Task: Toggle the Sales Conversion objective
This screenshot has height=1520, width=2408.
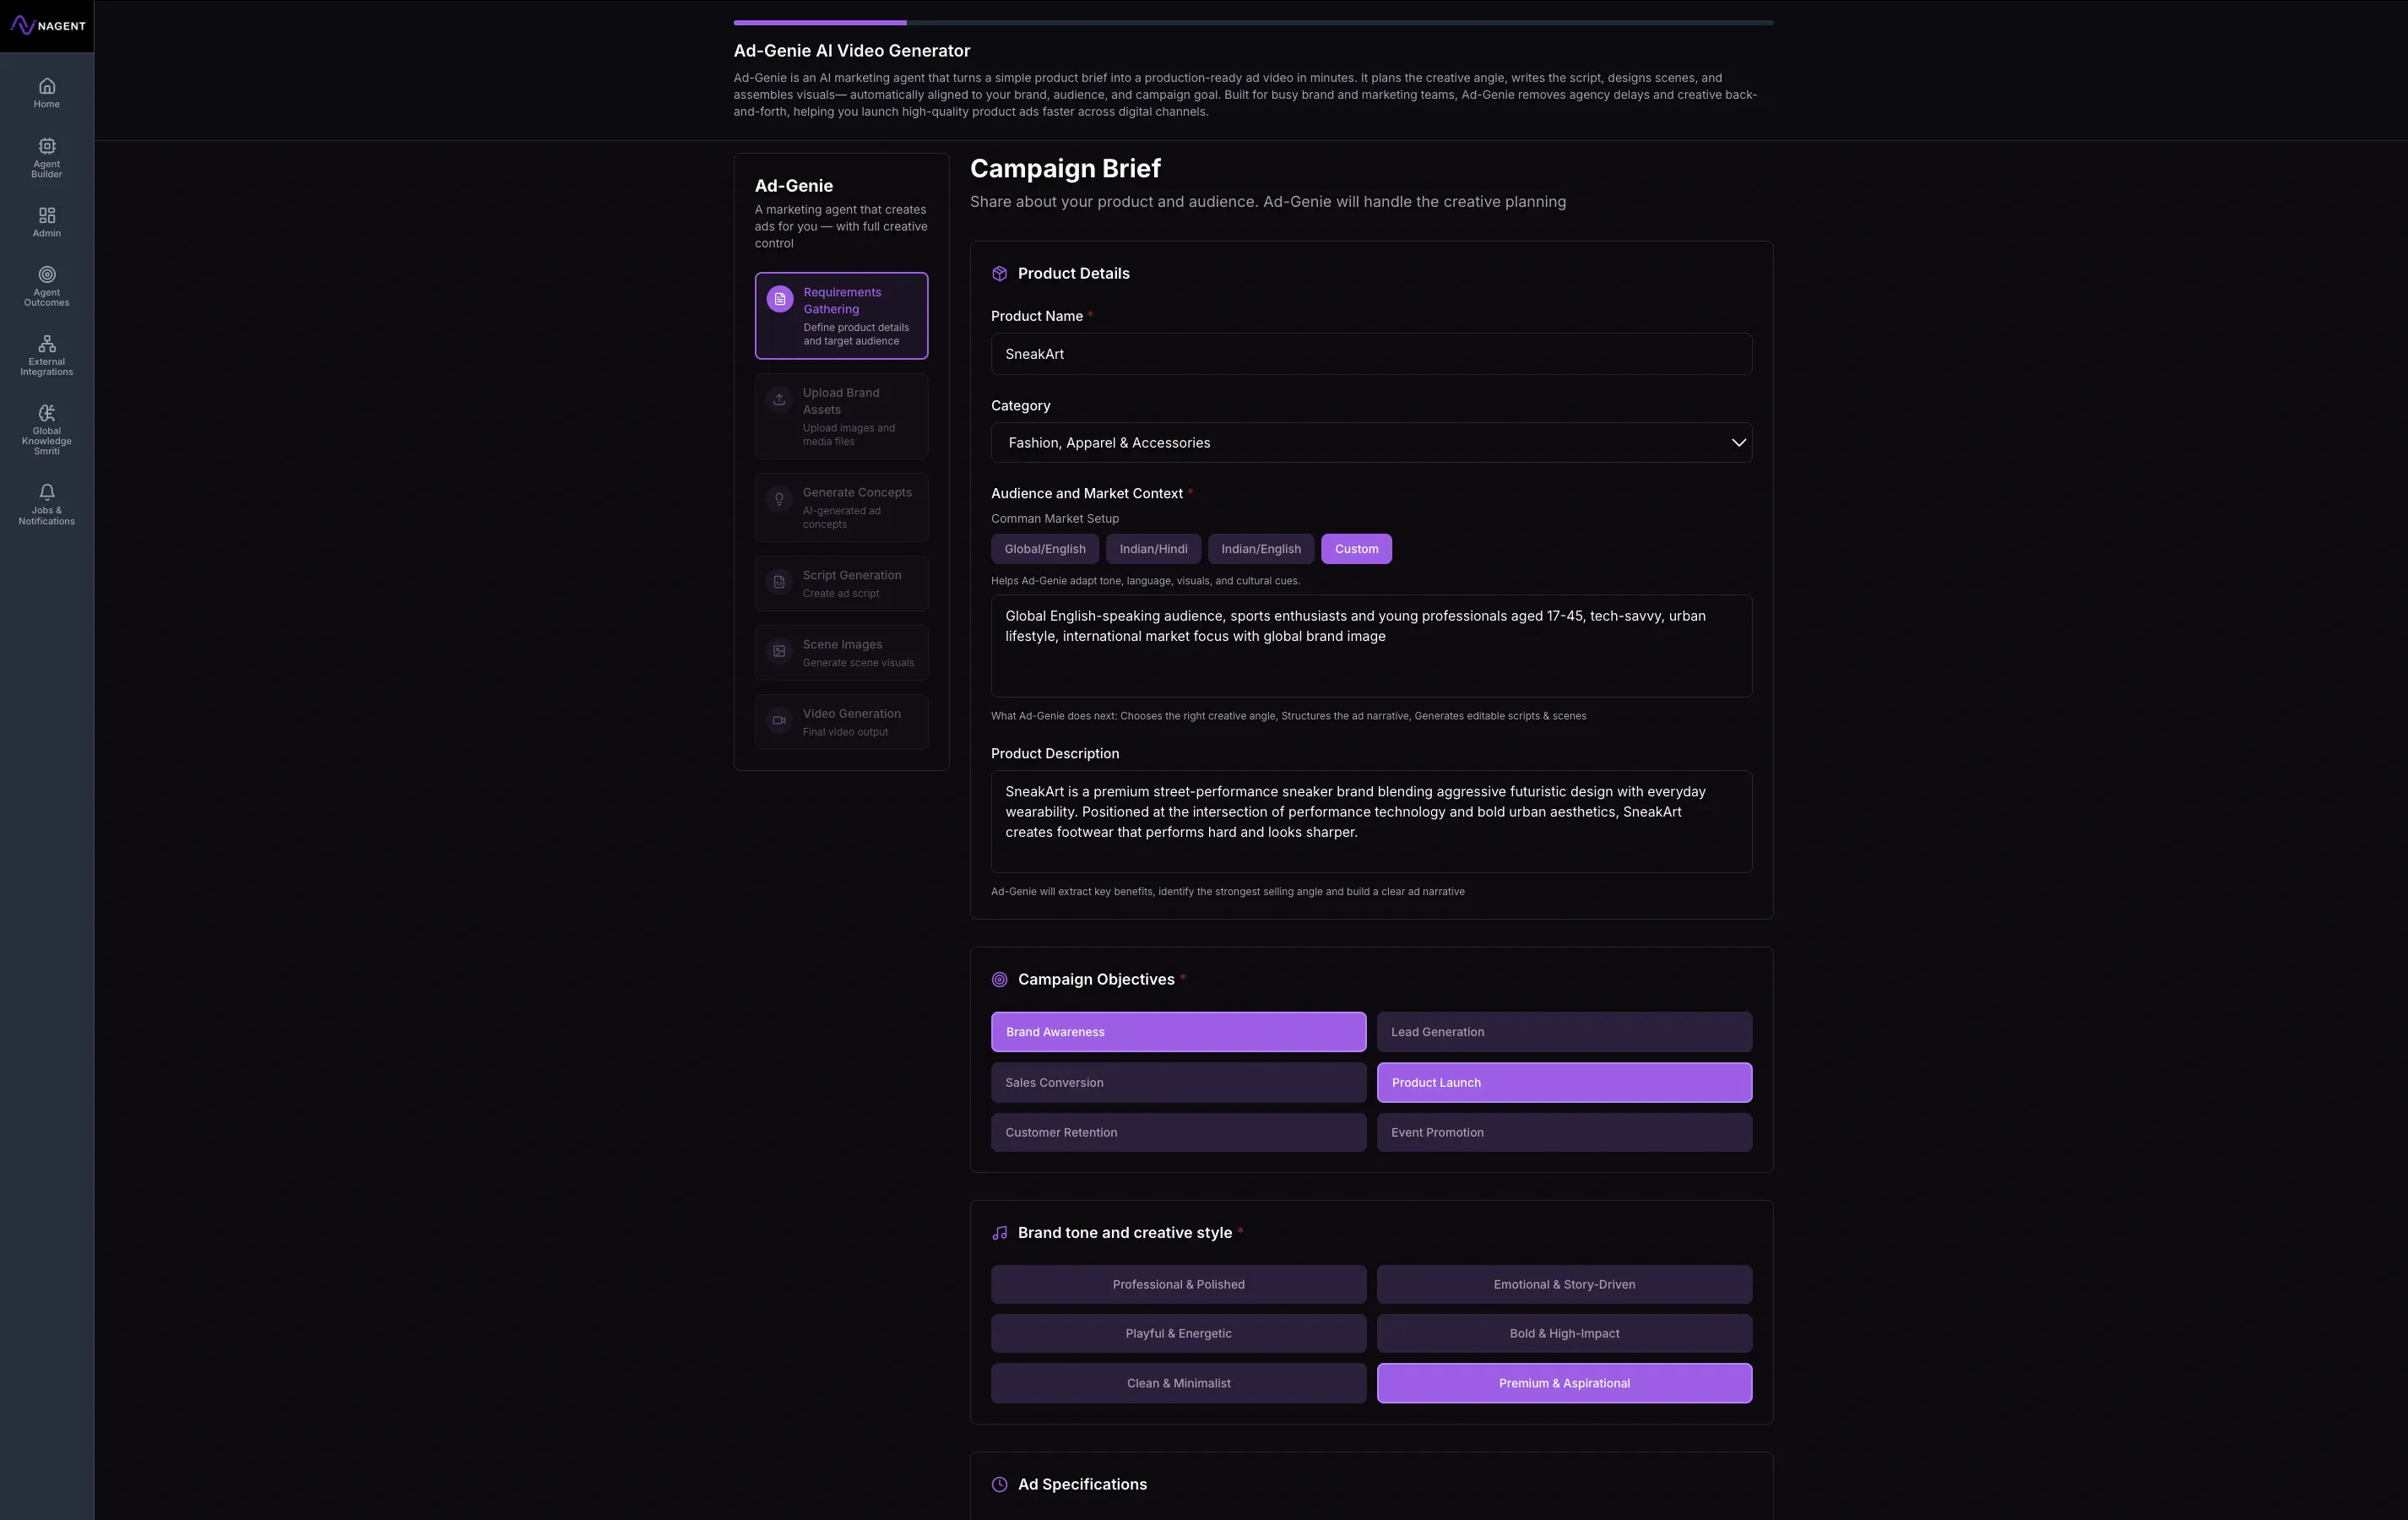Action: pyautogui.click(x=1177, y=1083)
